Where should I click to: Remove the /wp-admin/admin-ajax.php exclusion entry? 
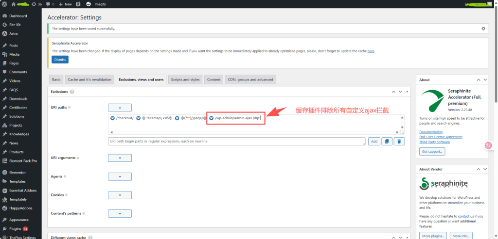[x=212, y=118]
